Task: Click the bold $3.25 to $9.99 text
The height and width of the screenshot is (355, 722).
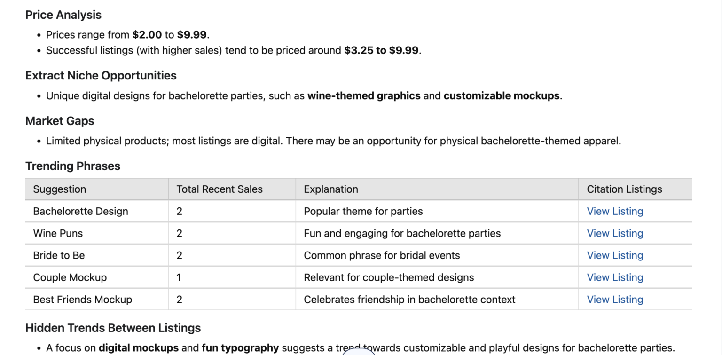Action: pyautogui.click(x=381, y=51)
